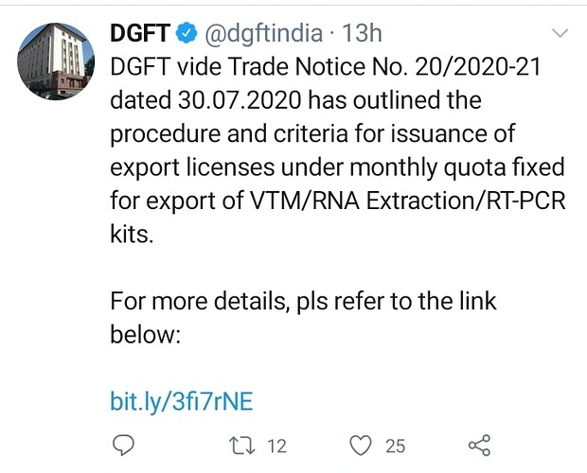The height and width of the screenshot is (473, 587).
Task: Click the word 'below:' above the link
Action: click(146, 335)
